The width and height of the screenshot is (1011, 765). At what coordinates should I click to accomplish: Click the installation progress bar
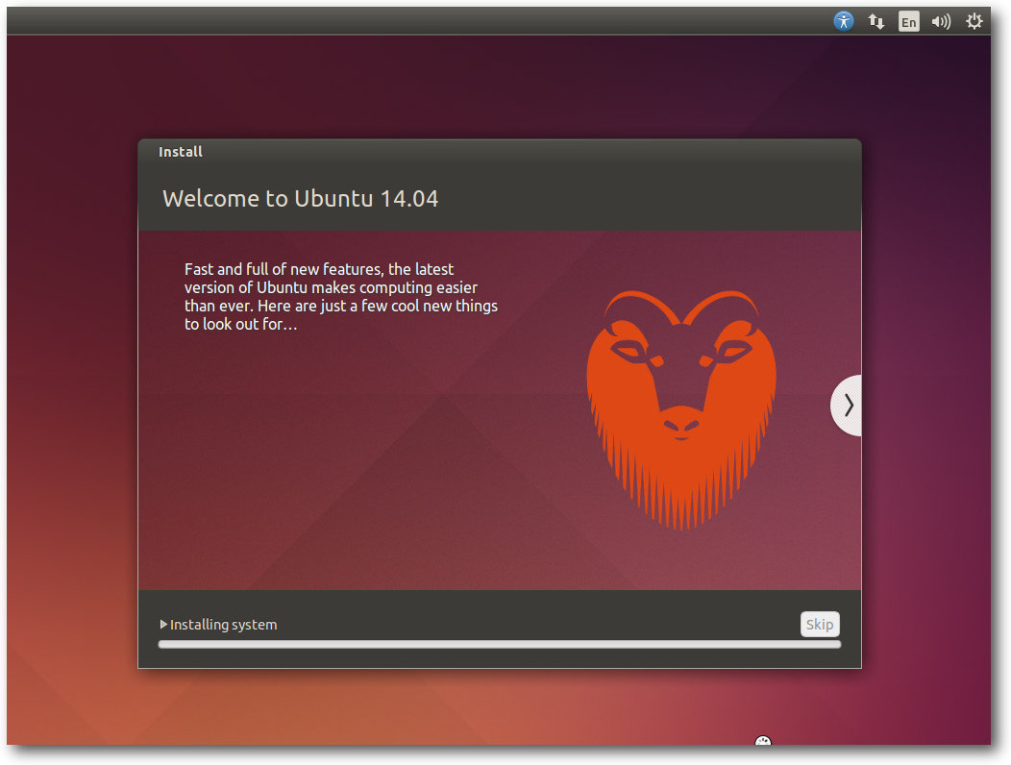(x=499, y=644)
